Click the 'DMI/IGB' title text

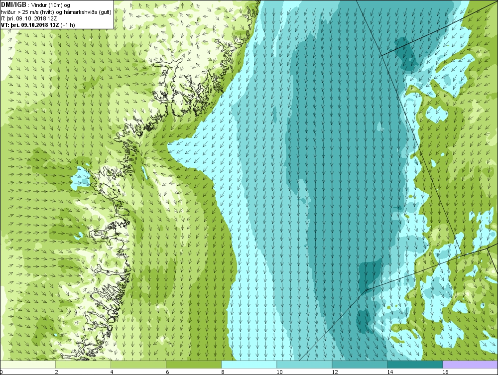(13, 5)
